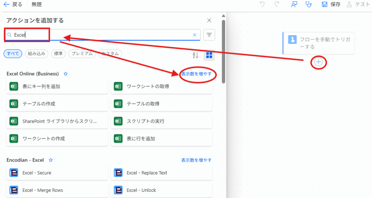The width and height of the screenshot is (372, 198).
Task: Select the 標準 filter tab
Action: tap(58, 54)
